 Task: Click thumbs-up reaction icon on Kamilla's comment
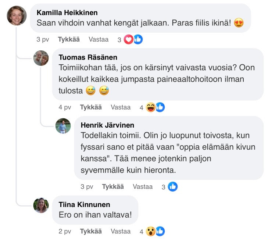(x=138, y=40)
